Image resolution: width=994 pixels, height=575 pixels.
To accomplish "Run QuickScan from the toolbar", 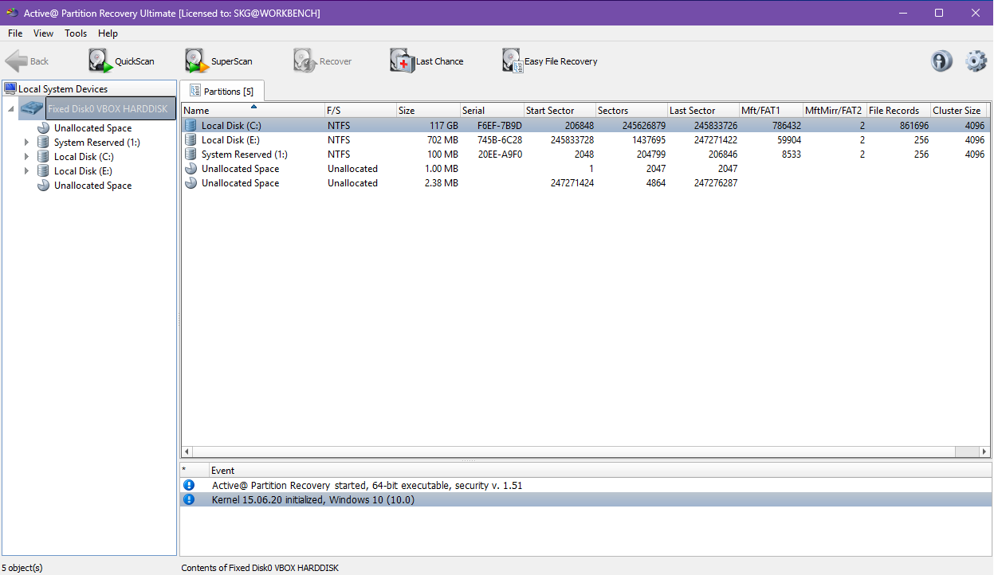I will [121, 61].
